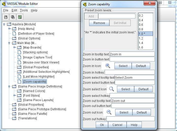177x131 pixels.
Task: Select zoom level 0.2 in list
Action: click(146, 16)
